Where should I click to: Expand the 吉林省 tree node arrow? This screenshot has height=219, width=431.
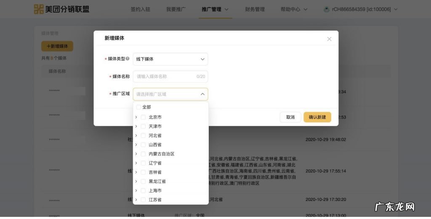(136, 172)
